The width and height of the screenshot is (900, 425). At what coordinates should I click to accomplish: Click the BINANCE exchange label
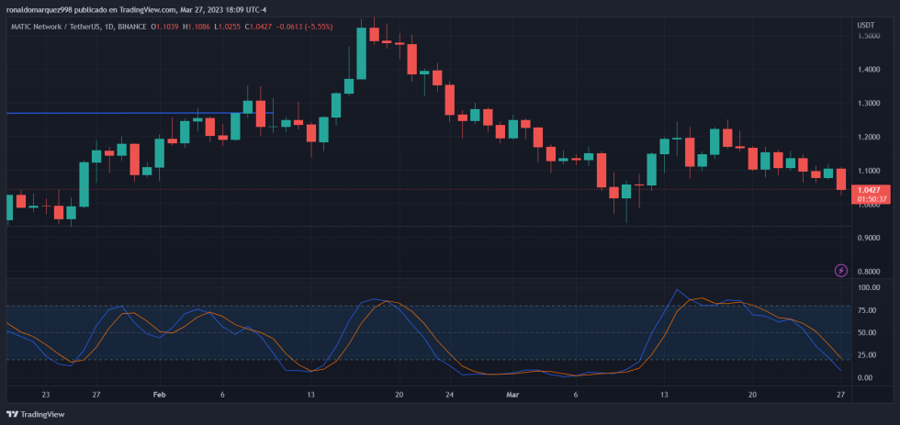coord(131,27)
